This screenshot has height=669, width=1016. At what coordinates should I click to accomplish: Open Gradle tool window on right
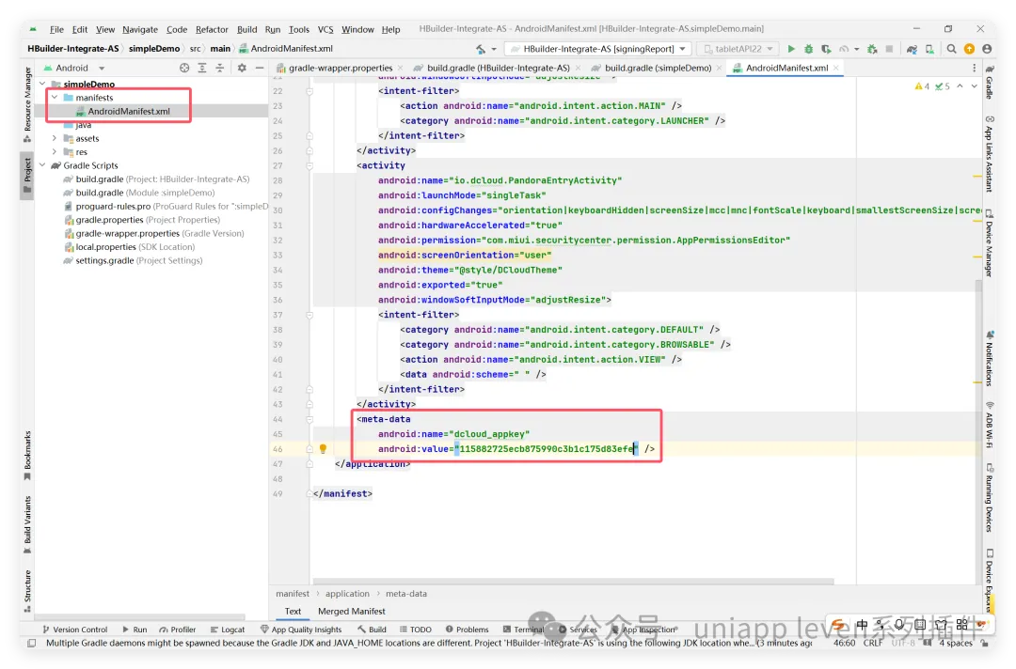tap(990, 82)
